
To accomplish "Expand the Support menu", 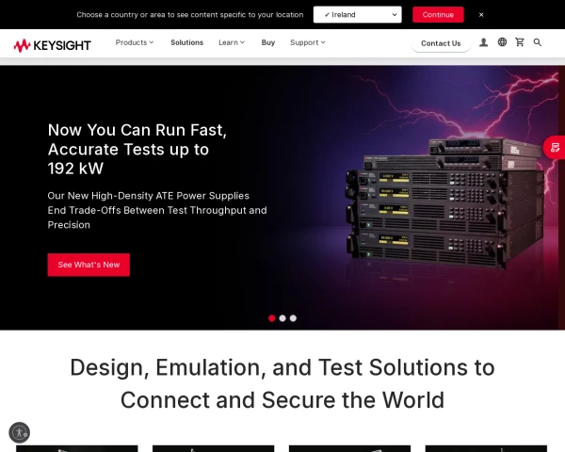I will click(308, 42).
